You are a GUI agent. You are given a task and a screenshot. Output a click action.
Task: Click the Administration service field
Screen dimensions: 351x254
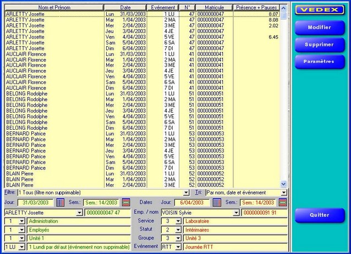point(79,222)
